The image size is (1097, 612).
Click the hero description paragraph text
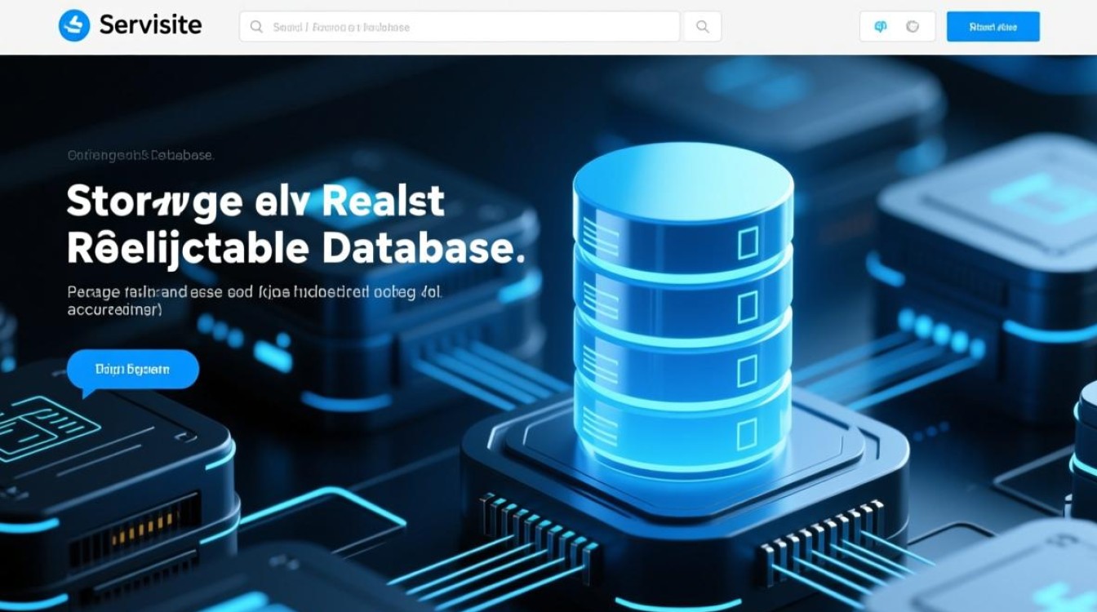pos(255,299)
